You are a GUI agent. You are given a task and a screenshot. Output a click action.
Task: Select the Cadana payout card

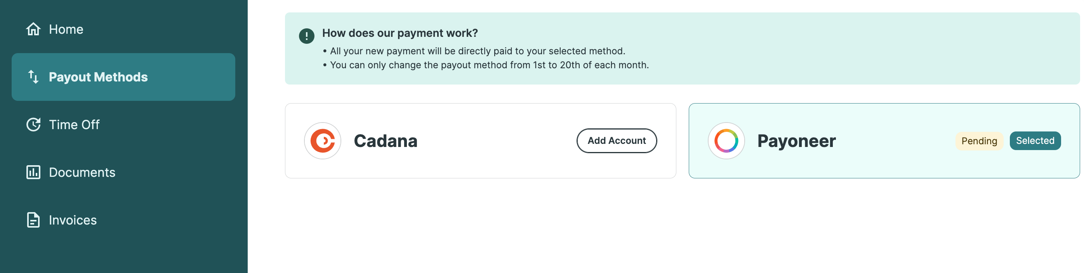point(480,141)
